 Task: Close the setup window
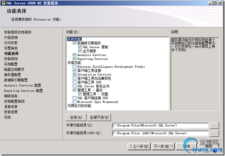point(219,3)
